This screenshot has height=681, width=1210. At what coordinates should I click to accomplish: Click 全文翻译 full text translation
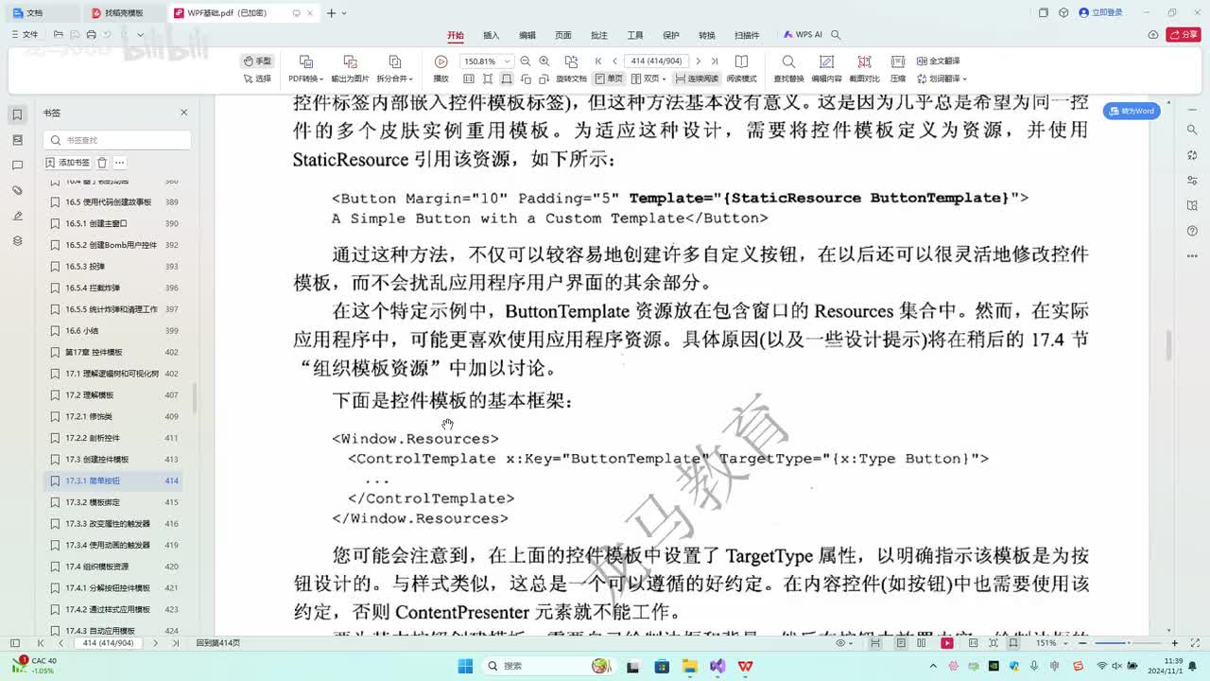point(937,61)
